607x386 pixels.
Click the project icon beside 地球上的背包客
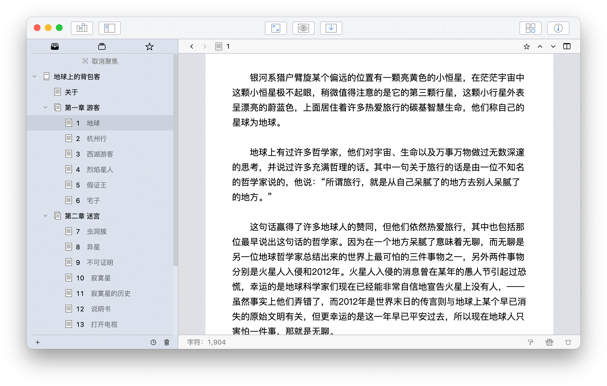pyautogui.click(x=47, y=76)
